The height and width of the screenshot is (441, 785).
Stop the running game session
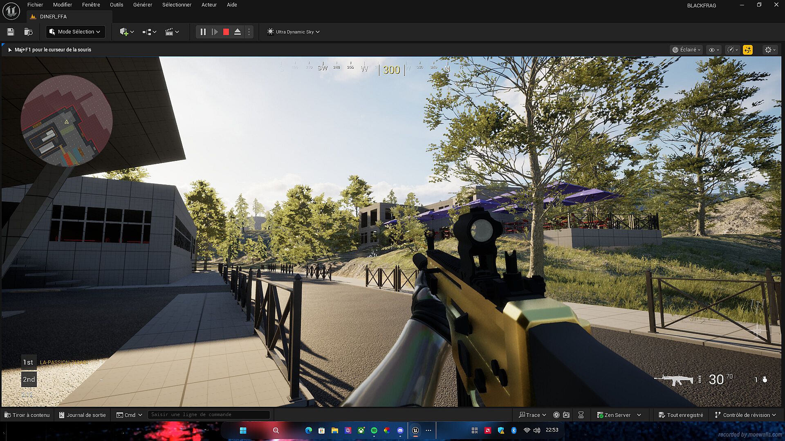click(226, 32)
